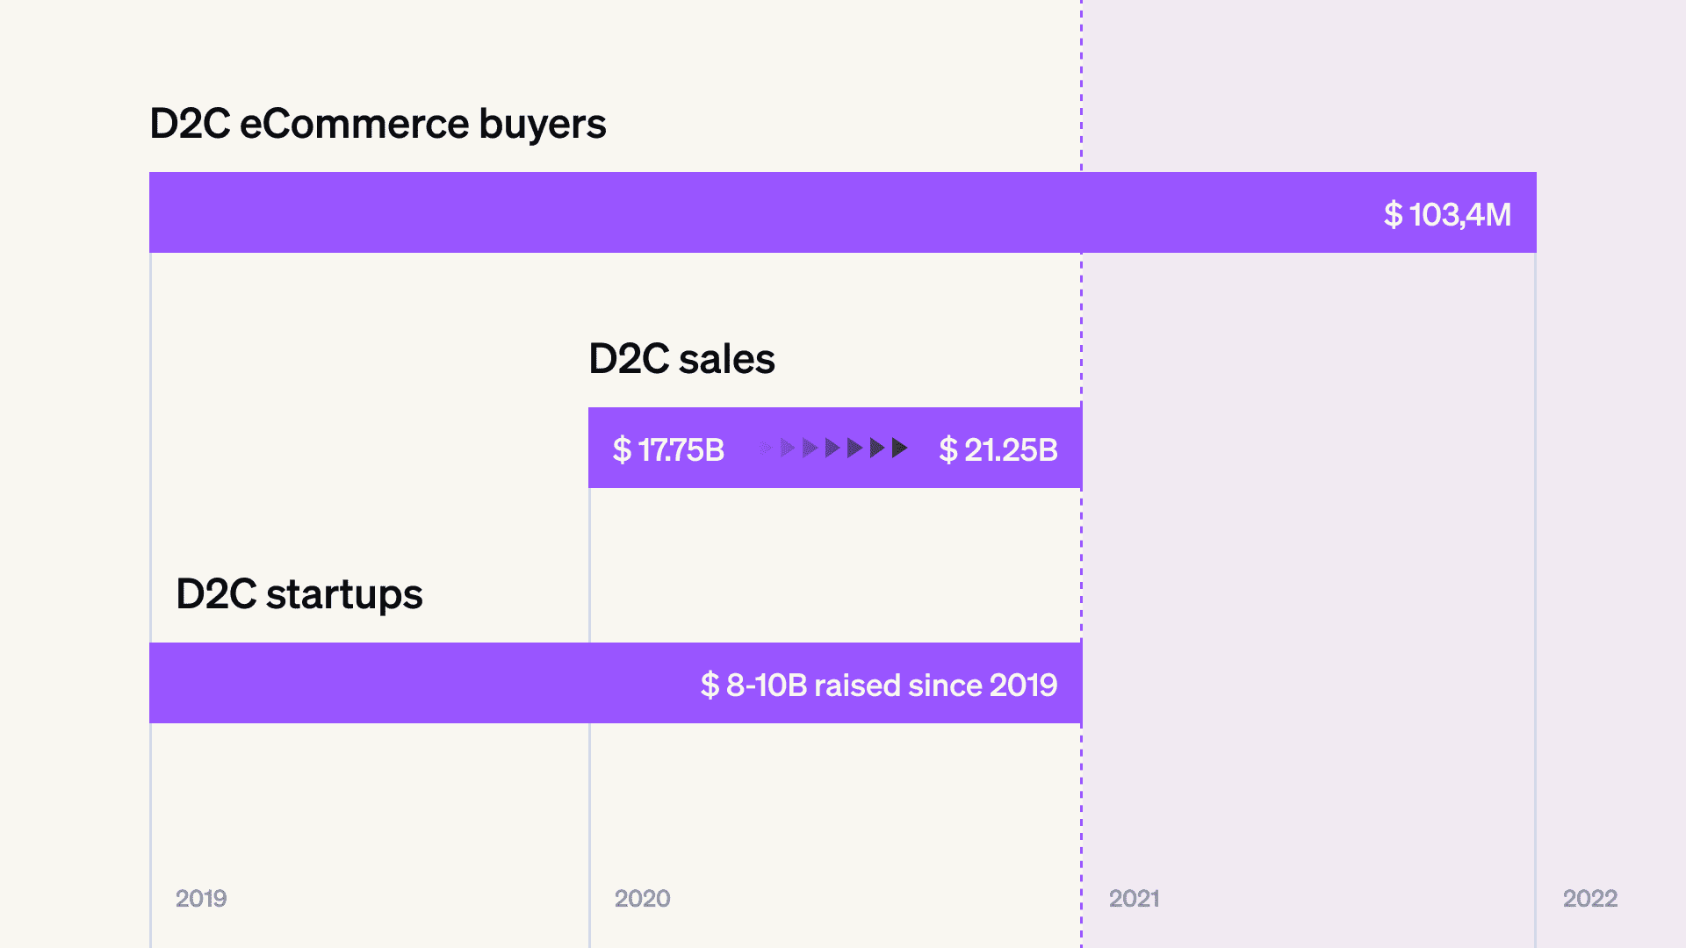Click the D2C sales heading
Screen dimensions: 1686x948
(x=681, y=358)
